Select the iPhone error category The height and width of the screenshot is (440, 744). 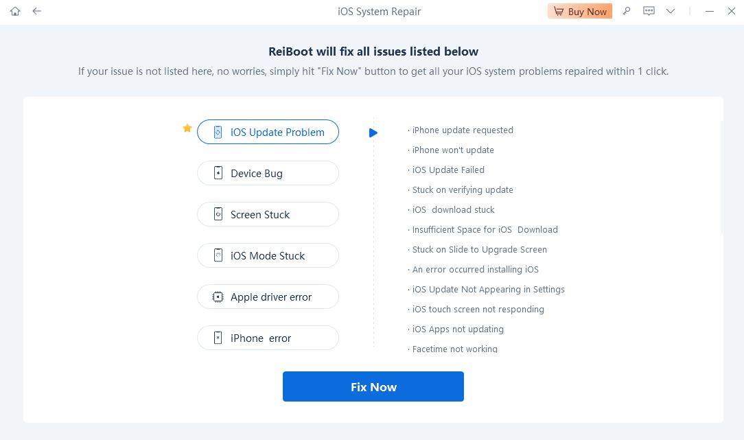tap(268, 338)
